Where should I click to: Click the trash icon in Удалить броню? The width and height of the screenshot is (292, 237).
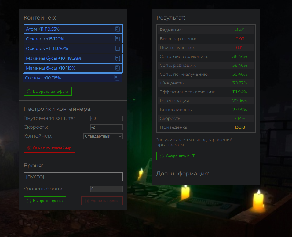[x=87, y=201]
